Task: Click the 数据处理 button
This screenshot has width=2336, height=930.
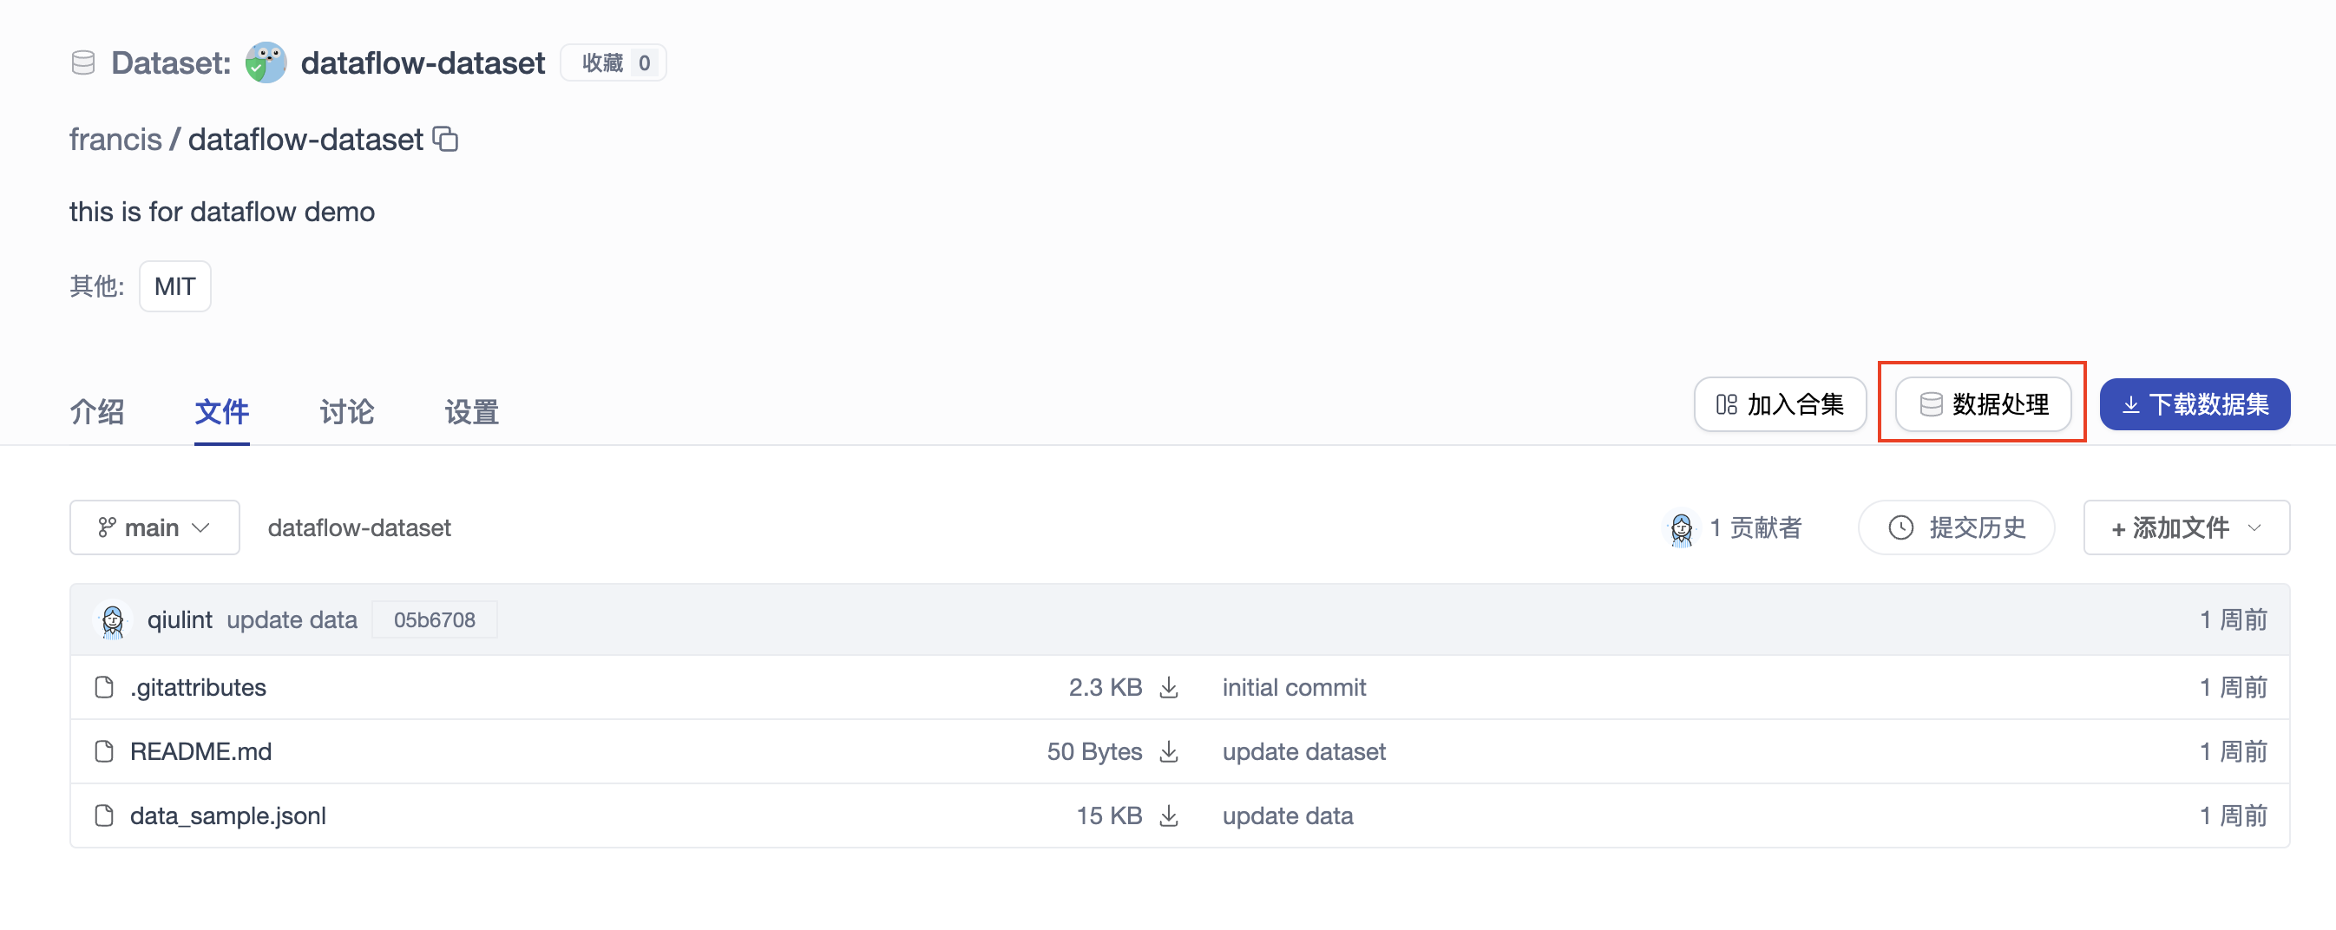Action: click(1982, 404)
